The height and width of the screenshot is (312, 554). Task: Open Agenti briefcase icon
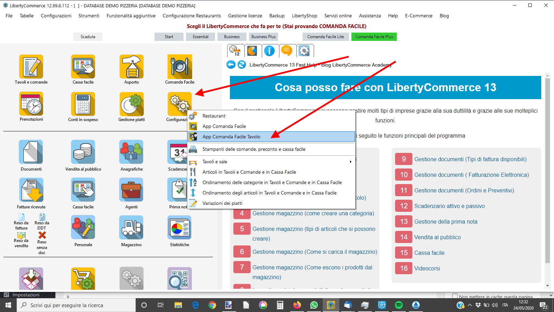tap(132, 190)
